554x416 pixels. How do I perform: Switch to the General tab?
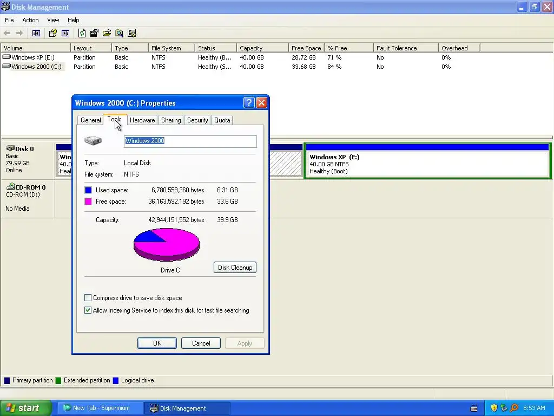(x=91, y=120)
